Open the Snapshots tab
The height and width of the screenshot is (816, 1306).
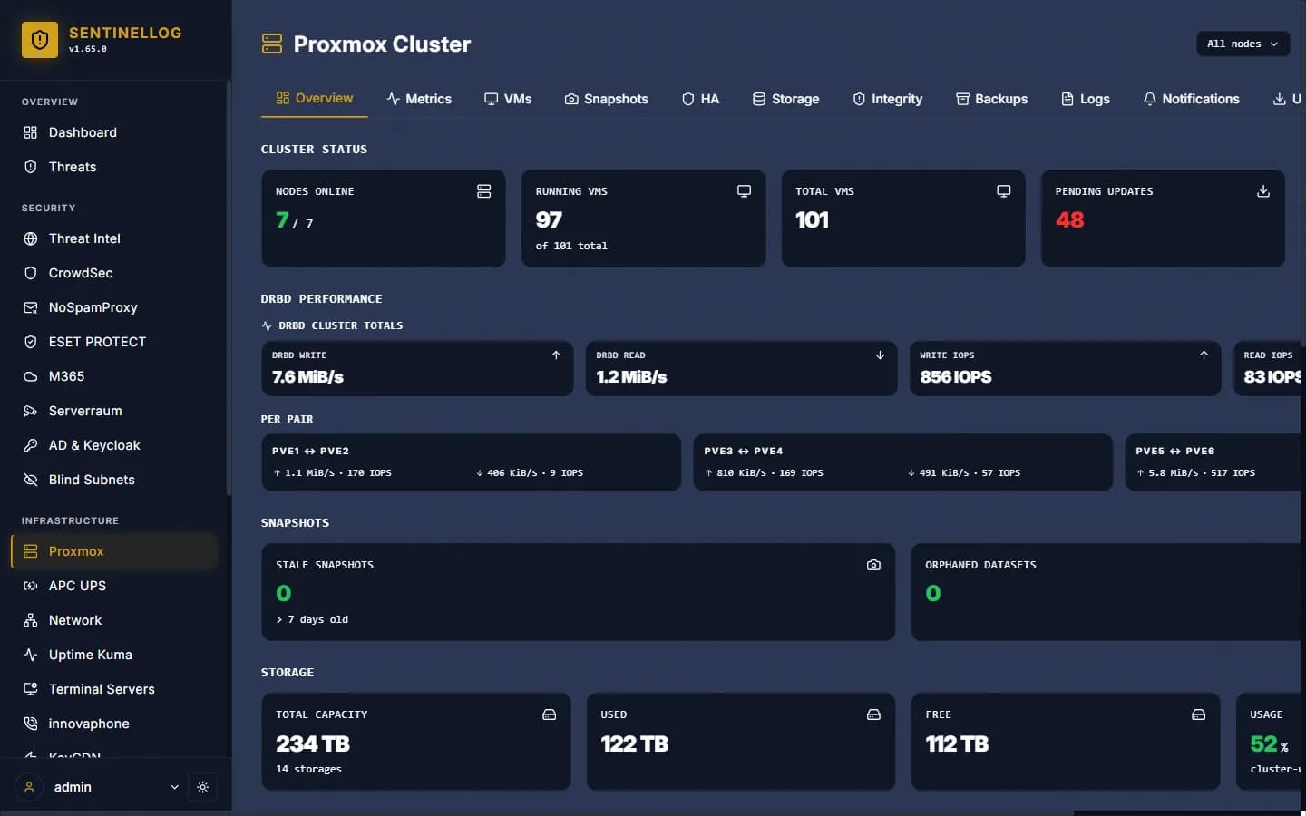point(606,99)
